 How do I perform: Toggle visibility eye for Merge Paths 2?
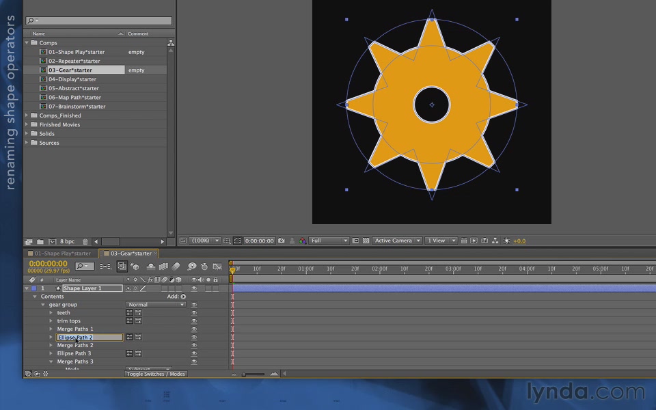coord(193,345)
